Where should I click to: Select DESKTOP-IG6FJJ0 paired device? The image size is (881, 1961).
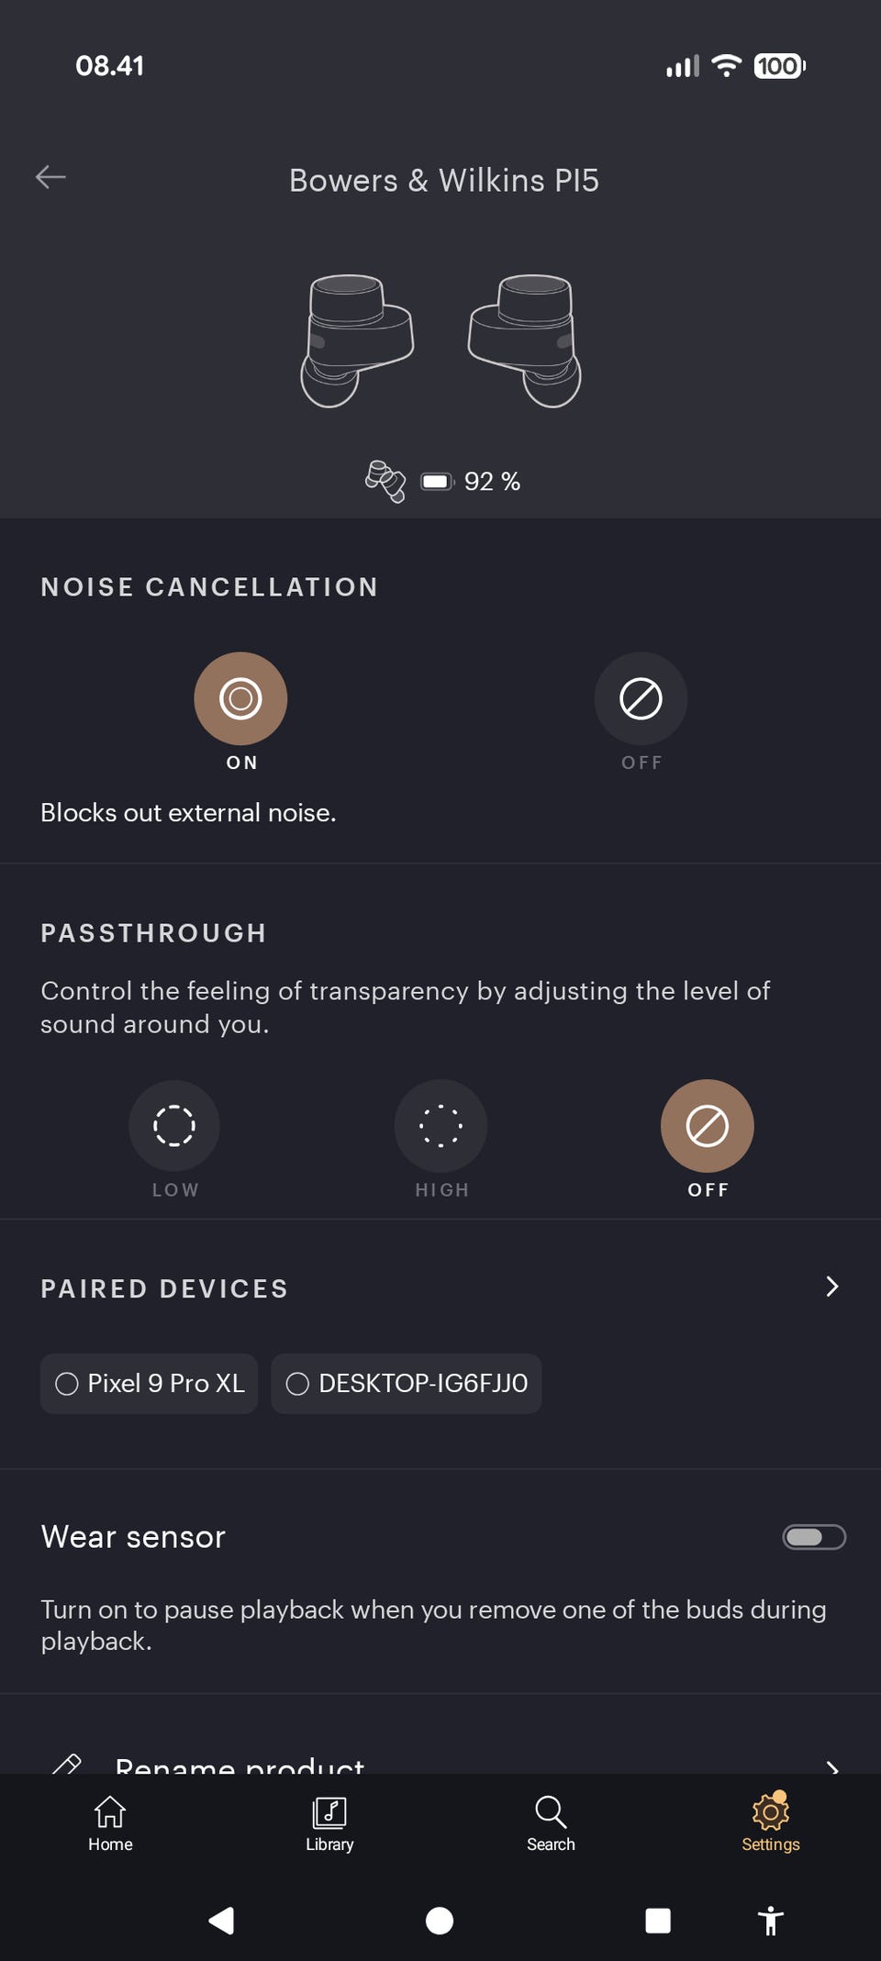click(407, 1384)
